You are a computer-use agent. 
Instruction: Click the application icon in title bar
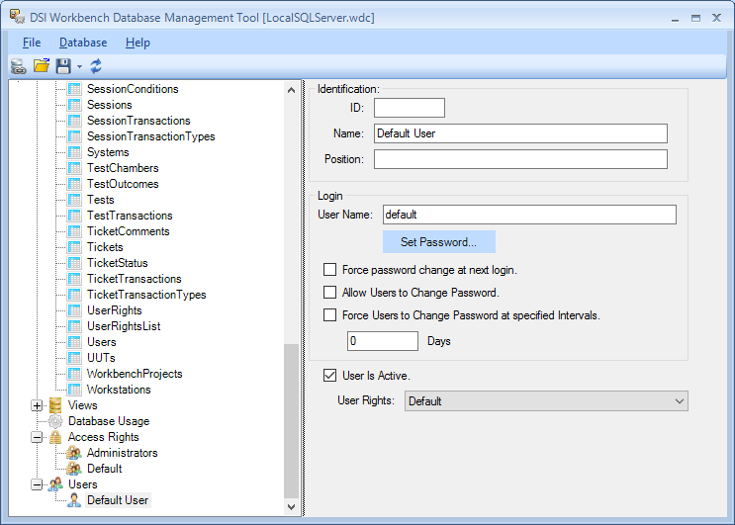(x=18, y=17)
